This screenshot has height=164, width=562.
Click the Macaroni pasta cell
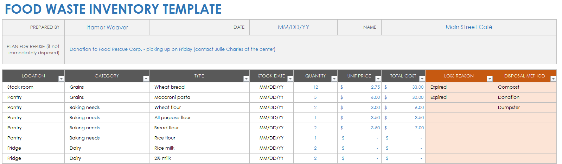click(172, 97)
